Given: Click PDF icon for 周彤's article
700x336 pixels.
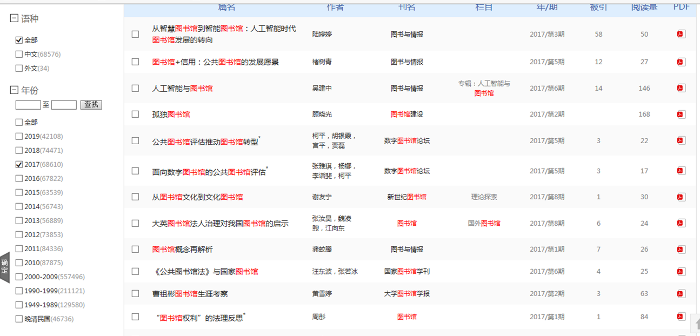Looking at the screenshot, I should 681,317.
